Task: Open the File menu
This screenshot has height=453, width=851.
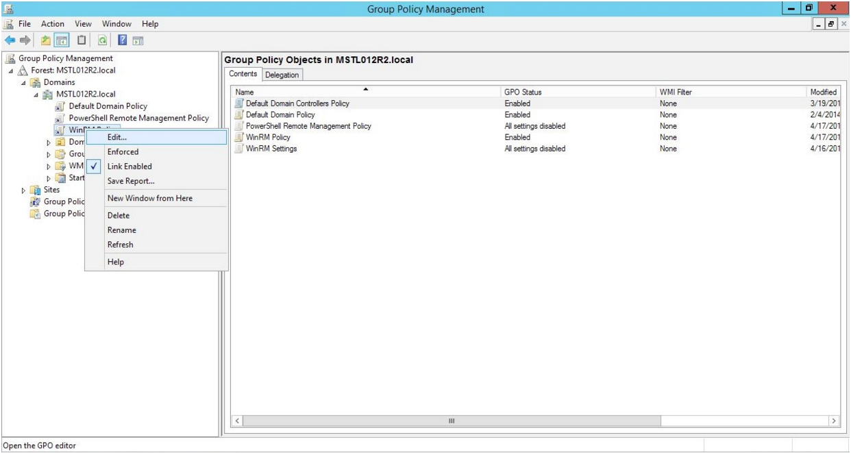Action: (x=24, y=25)
